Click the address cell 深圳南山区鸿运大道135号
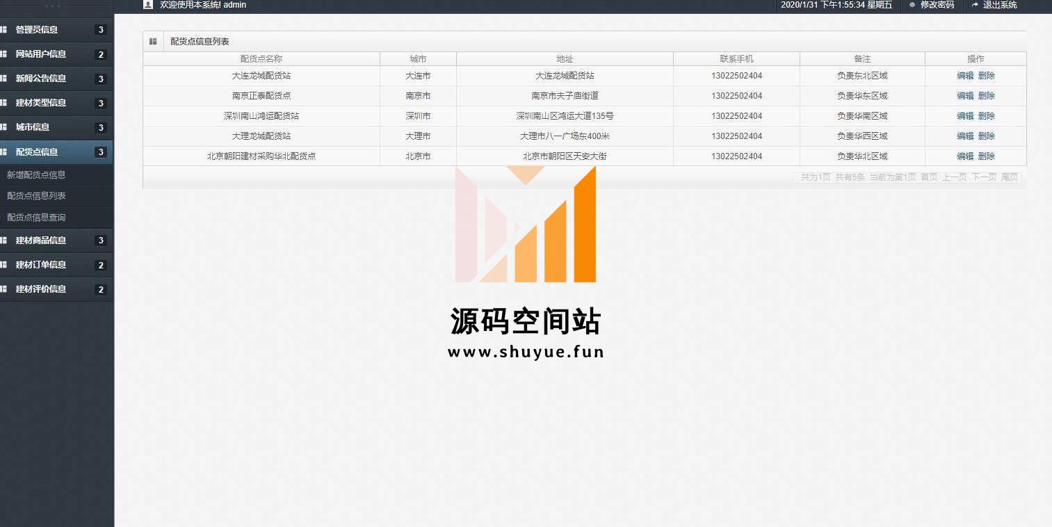This screenshot has width=1052, height=527. 565,116
